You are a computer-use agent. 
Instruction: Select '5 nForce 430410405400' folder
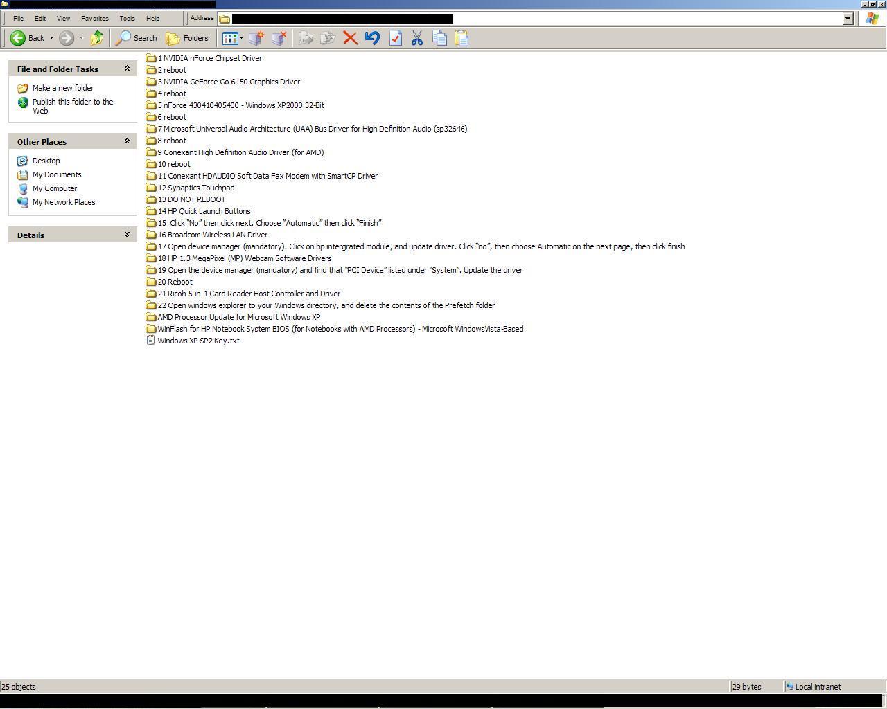pos(235,105)
